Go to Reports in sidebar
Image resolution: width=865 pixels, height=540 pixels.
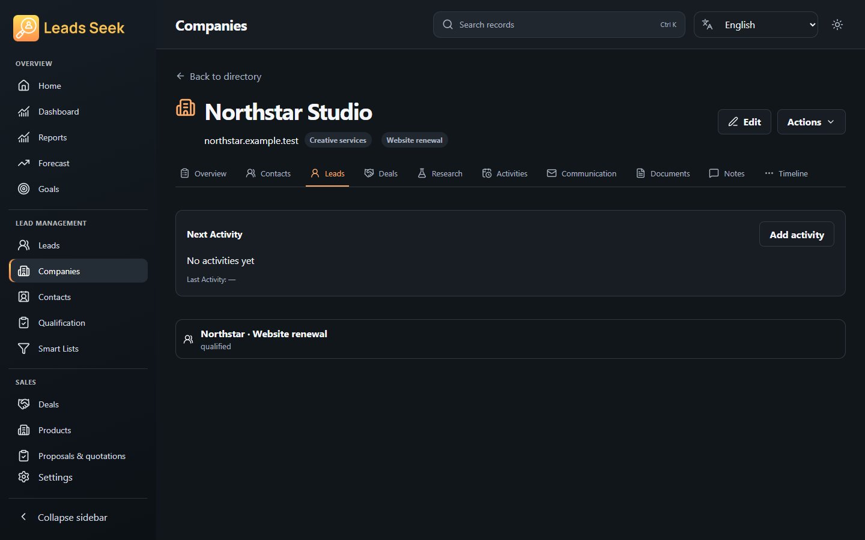(78, 137)
